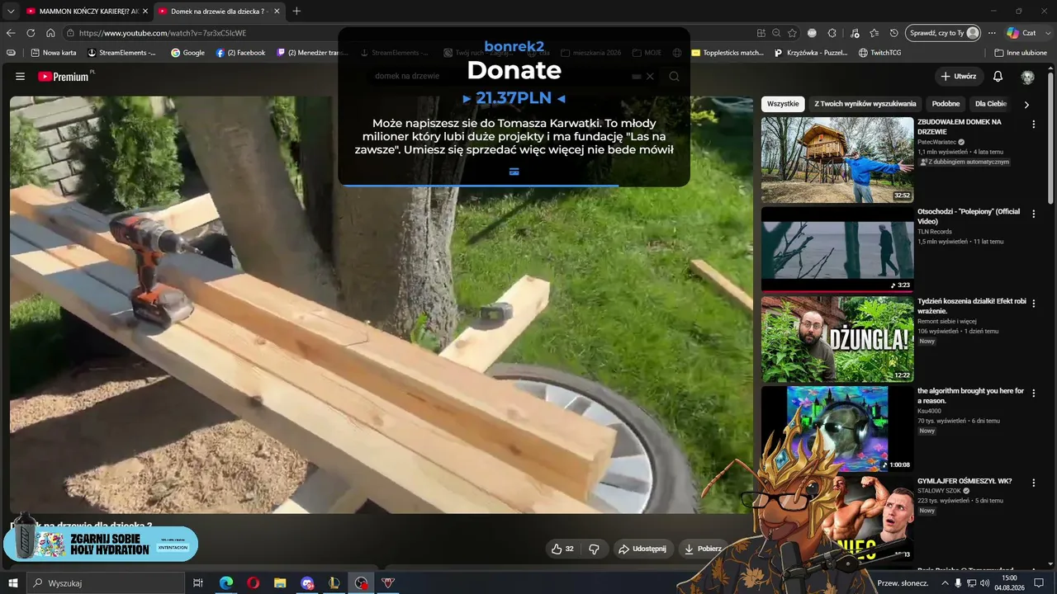Open the StreamElements bookmark
This screenshot has width=1057, height=594.
121,53
